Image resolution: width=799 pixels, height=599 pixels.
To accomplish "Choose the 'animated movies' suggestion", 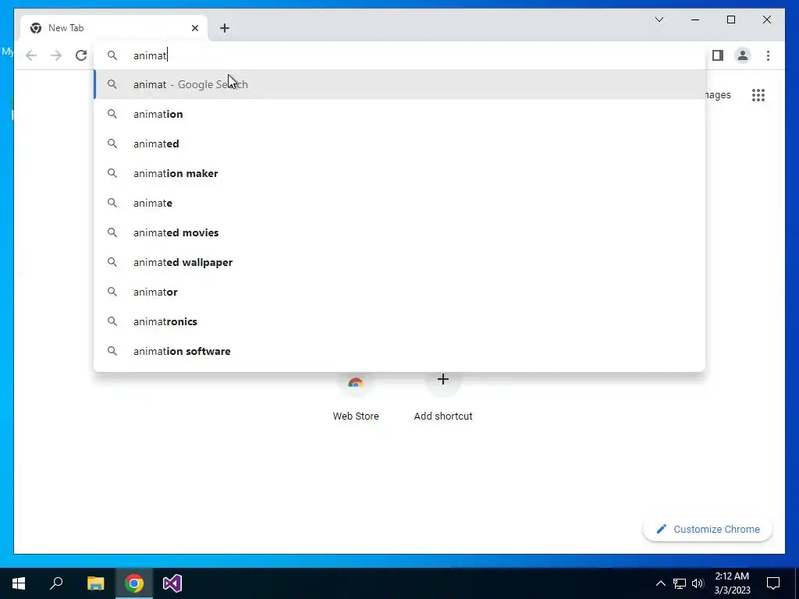I will point(400,232).
